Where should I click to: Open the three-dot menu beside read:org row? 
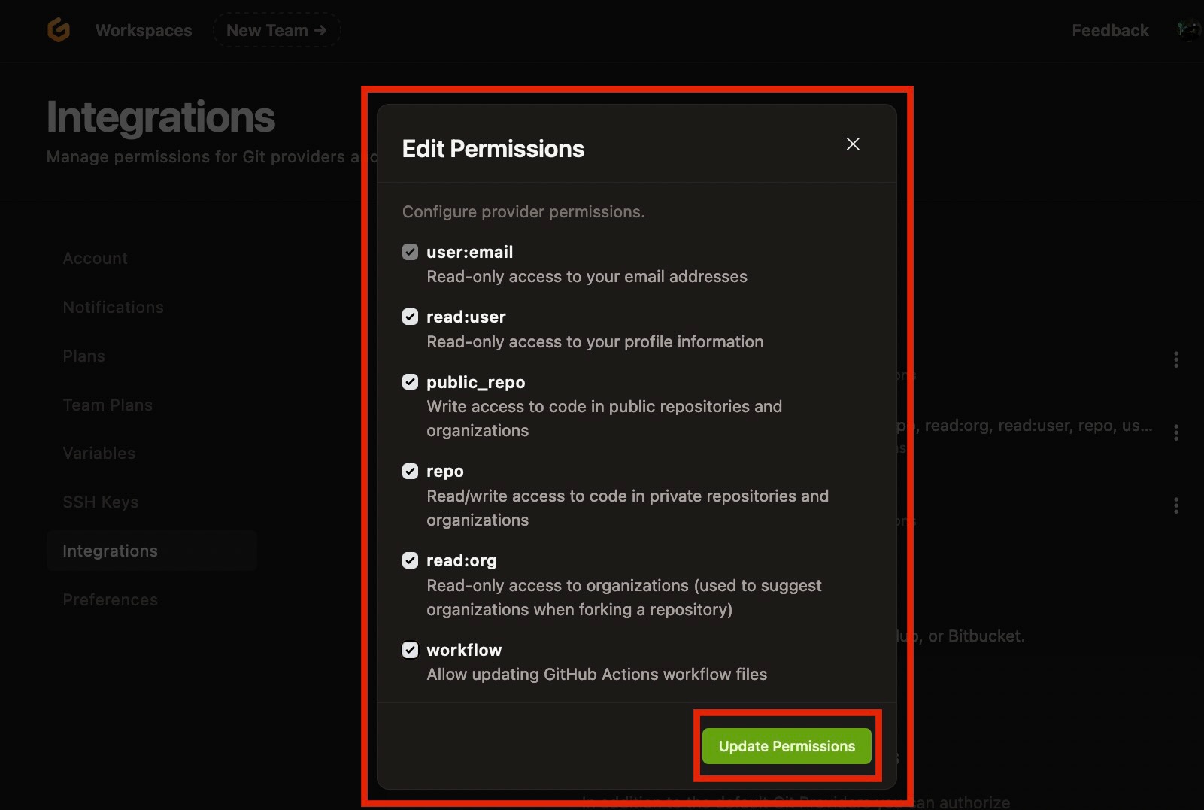tap(1176, 432)
